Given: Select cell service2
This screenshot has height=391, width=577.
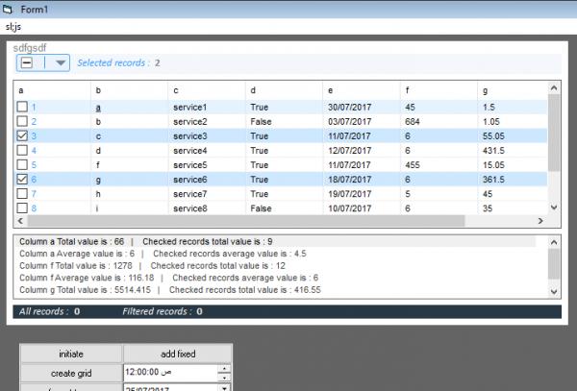Looking at the screenshot, I should click(190, 122).
